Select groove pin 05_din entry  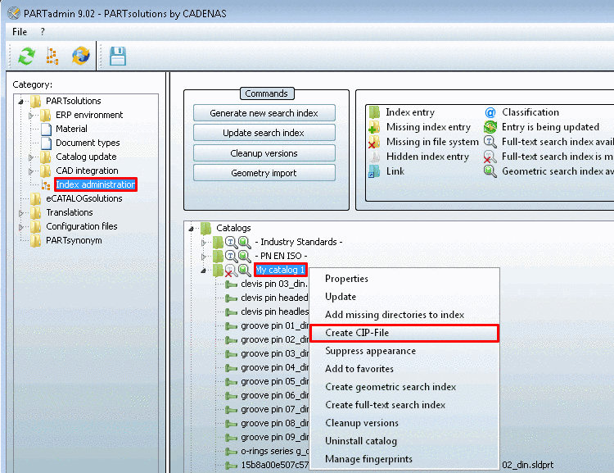coord(275,382)
